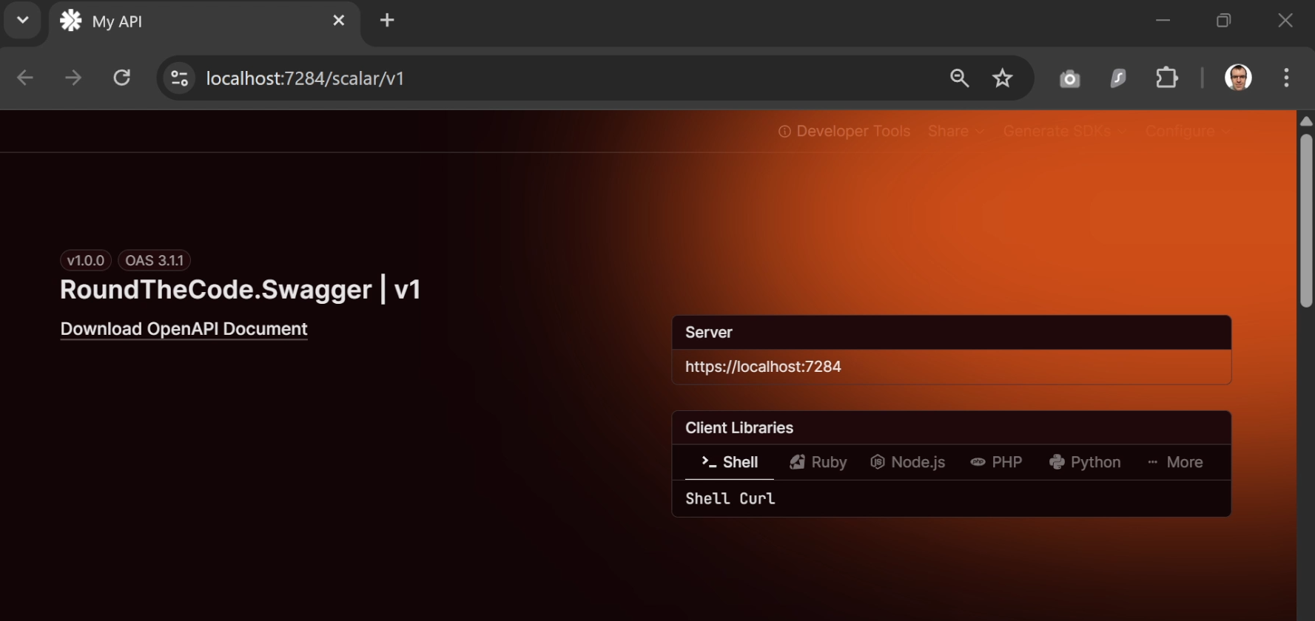The image size is (1315, 621).
Task: Restore down the browser window
Action: pyautogui.click(x=1224, y=21)
